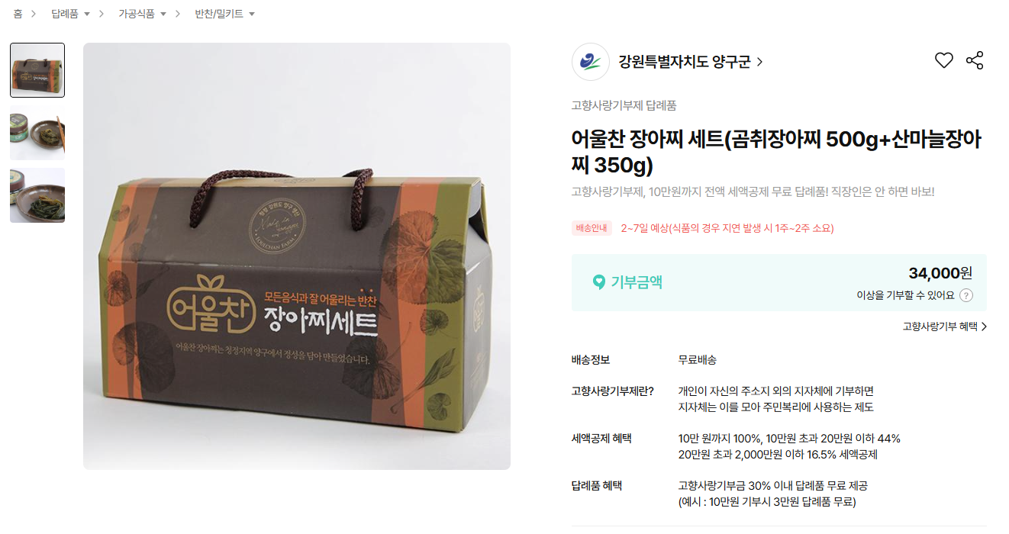Click the 답례품 breadcrumb text
Viewport: 1009px width, 534px height.
click(x=65, y=14)
